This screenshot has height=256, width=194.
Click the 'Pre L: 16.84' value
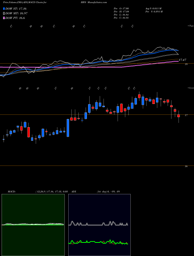point(121,15)
